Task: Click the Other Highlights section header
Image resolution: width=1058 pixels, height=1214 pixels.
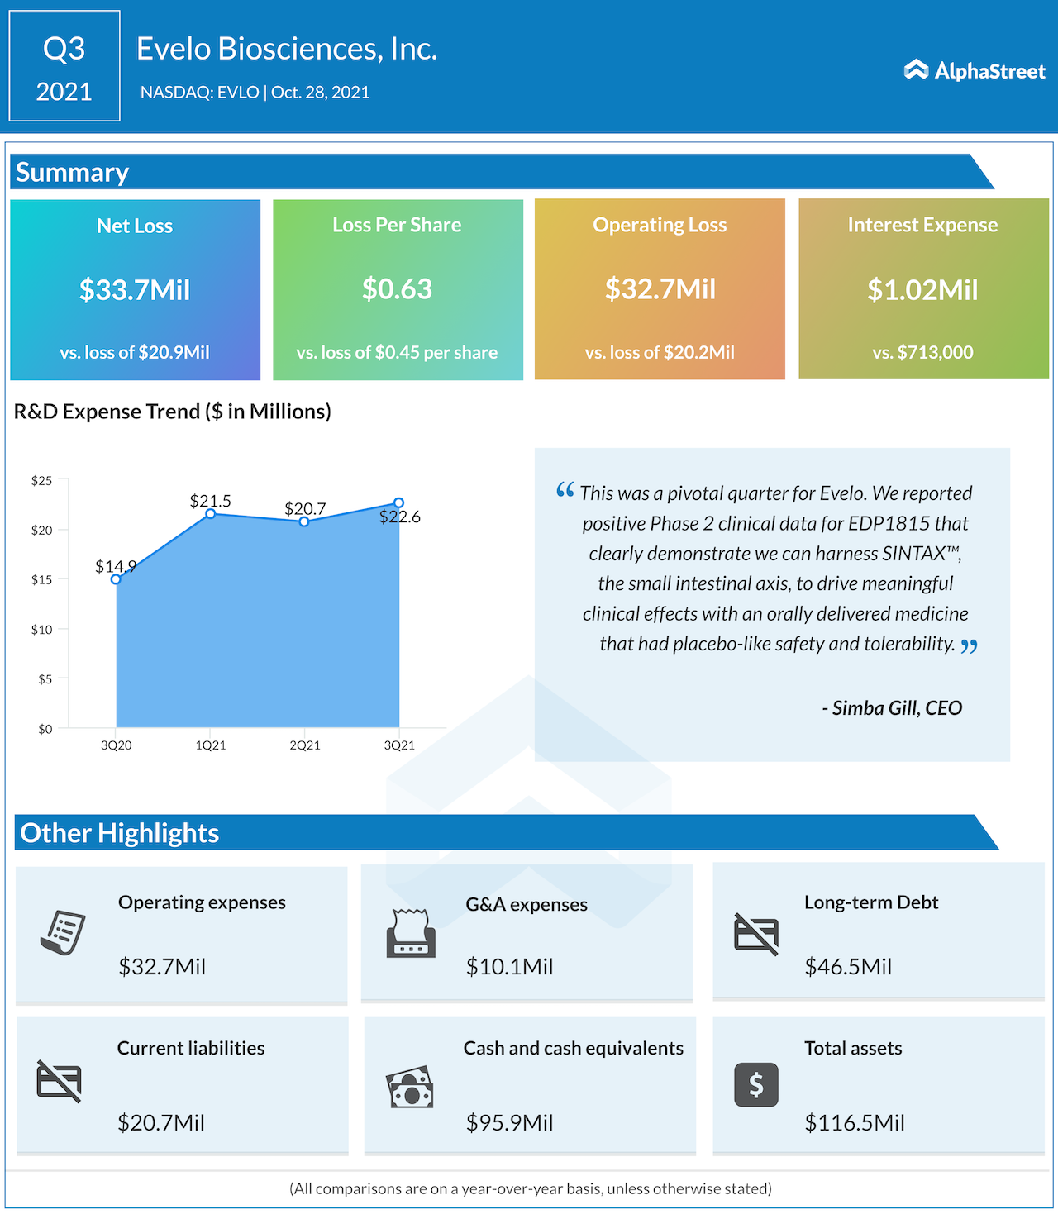Action: coord(506,832)
